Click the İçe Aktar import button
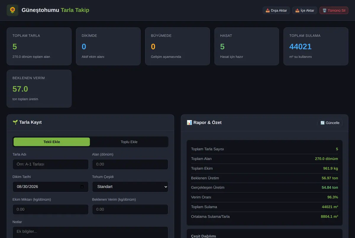355x238 pixels. click(305, 10)
